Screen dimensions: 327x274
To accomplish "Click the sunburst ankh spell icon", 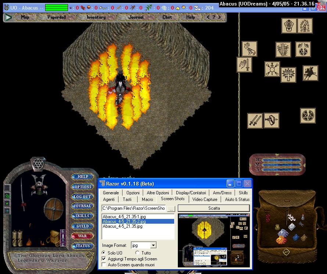I will point(288,75).
